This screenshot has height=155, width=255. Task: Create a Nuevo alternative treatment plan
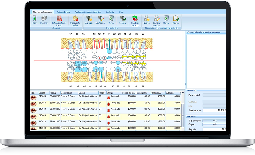146,20
